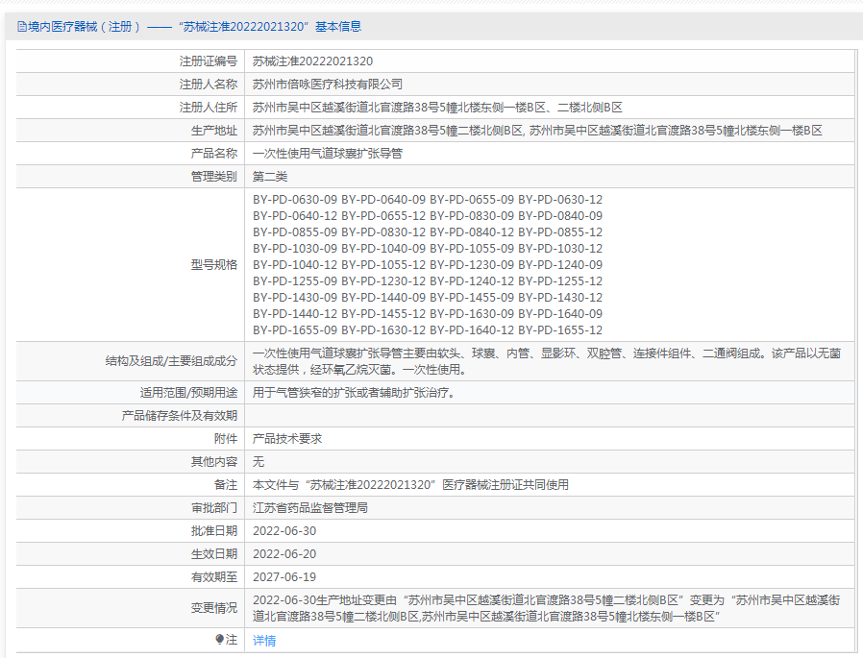Screen dimensions: 863x658
Task: Click the 有效期至 row label
Action: pyautogui.click(x=214, y=577)
